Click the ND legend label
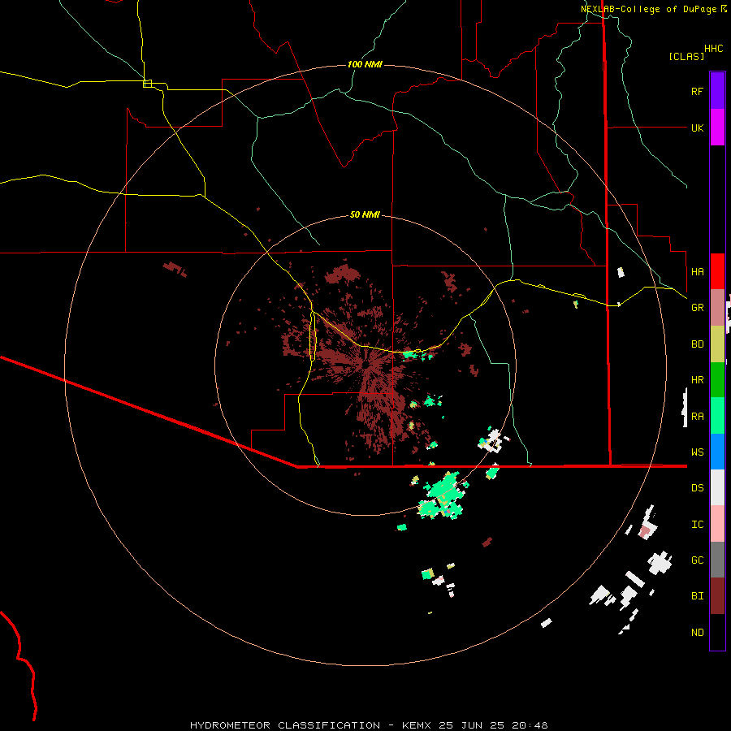The image size is (731, 731). point(697,633)
